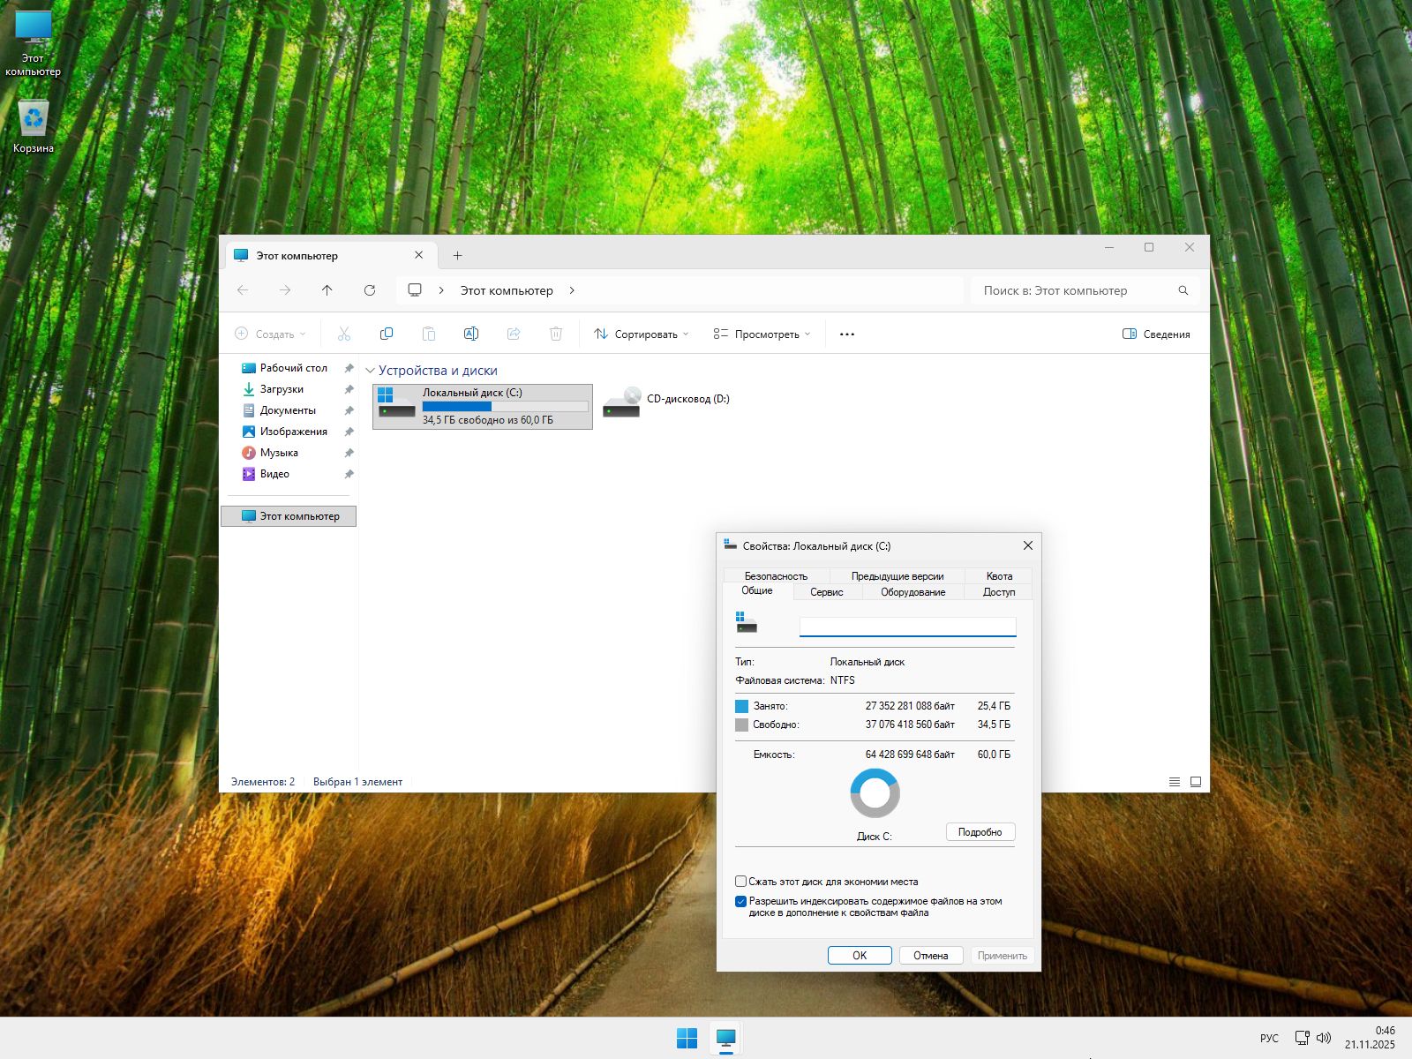
Task: Collapse the 'Устройства и диски' group
Action: [372, 371]
